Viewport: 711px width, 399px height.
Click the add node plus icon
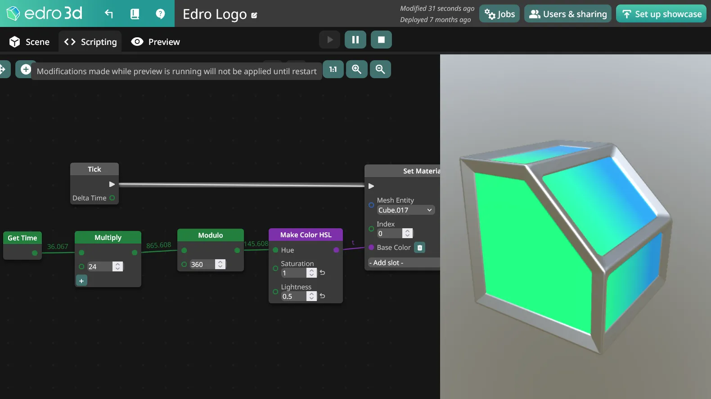pos(26,69)
